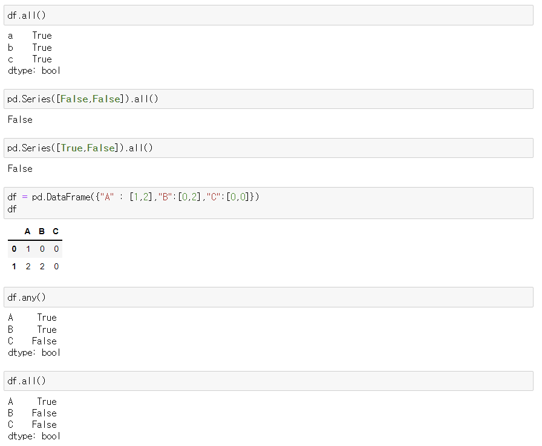Click column header C of the DataFrame table
The width and height of the screenshot is (542, 446).
coord(56,231)
